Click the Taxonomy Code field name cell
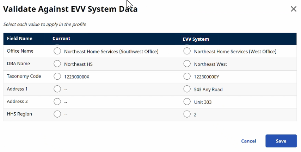301x152 pixels. click(24, 76)
